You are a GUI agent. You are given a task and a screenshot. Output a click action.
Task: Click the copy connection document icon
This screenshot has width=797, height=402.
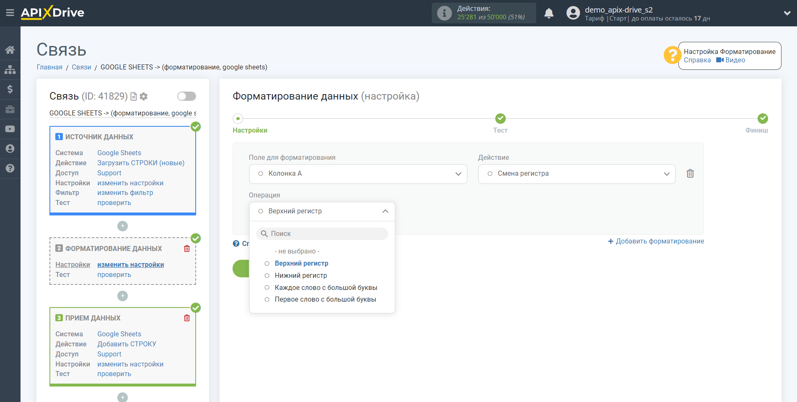click(x=134, y=97)
